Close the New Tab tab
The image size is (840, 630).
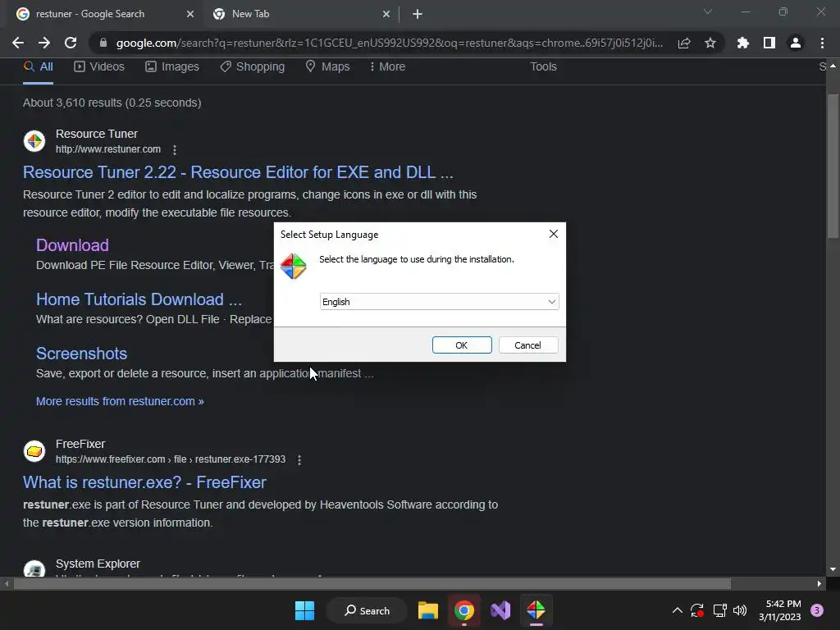click(386, 14)
